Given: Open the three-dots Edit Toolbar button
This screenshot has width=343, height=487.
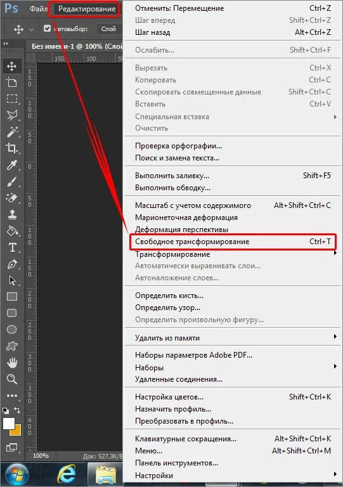Looking at the screenshot, I should [x=12, y=396].
